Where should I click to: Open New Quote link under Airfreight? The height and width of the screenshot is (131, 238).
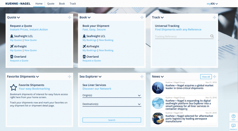(31, 50)
